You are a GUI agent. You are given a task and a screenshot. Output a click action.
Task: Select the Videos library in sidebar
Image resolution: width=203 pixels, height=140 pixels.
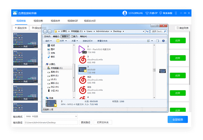pos(51,45)
